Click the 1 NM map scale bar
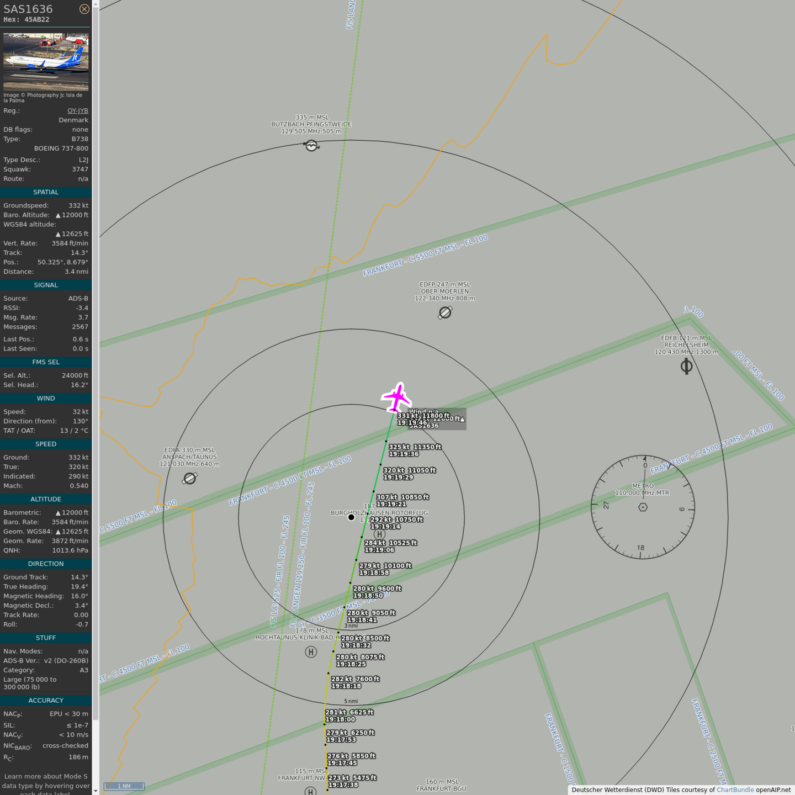Image resolution: width=795 pixels, height=795 pixels. tap(124, 786)
